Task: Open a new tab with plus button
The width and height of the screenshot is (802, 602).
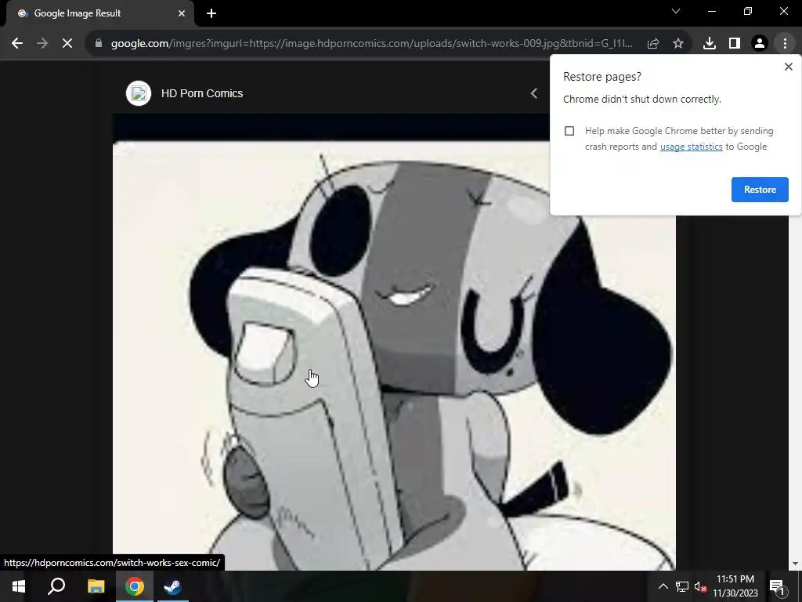Action: click(211, 13)
